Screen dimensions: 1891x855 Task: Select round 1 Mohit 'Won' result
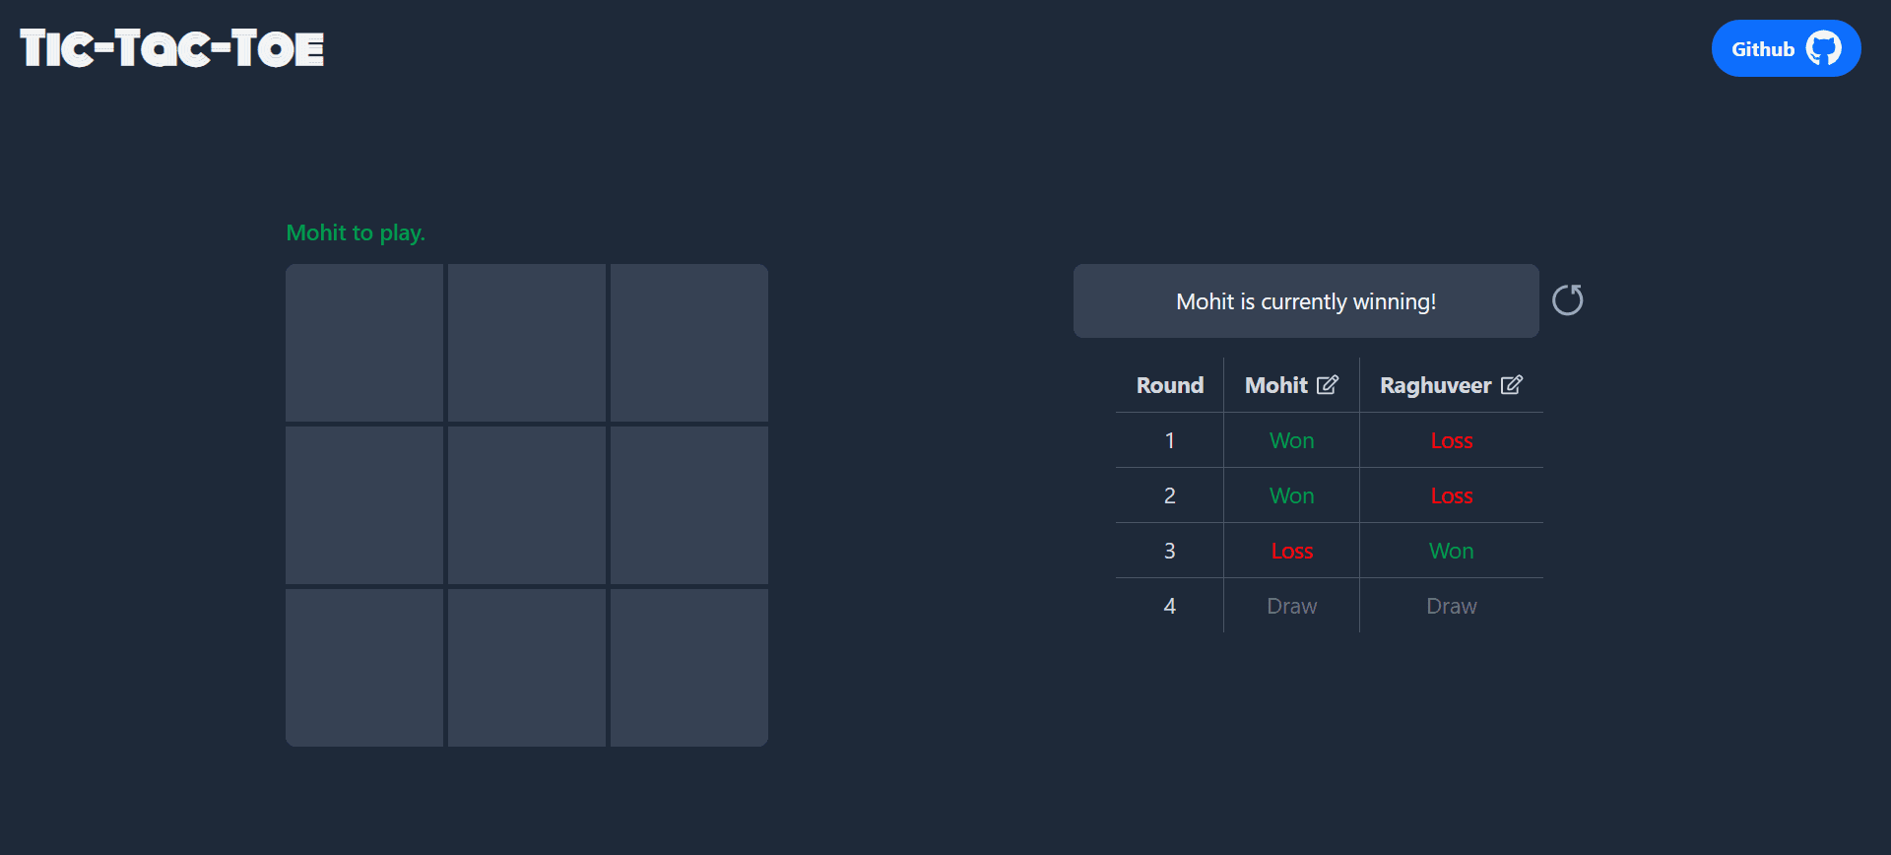[x=1291, y=440]
